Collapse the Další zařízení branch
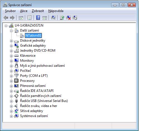This screenshot has width=143, height=131. point(11,31)
